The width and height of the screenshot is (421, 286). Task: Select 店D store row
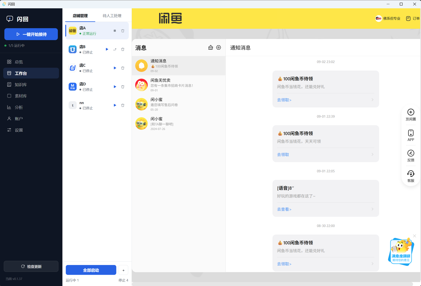tap(97, 87)
